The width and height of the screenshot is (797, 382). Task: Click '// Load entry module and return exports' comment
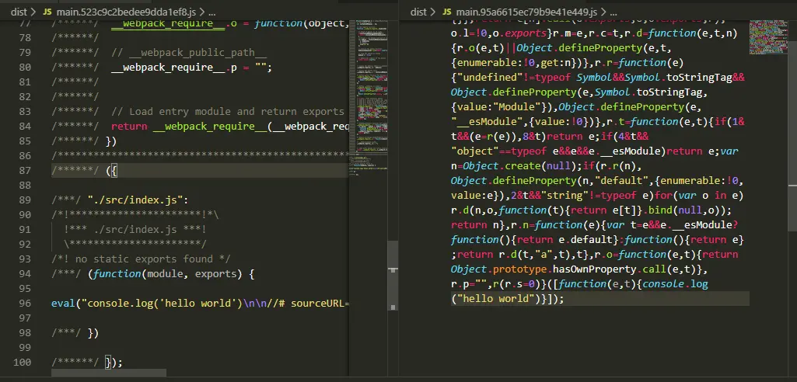click(228, 112)
